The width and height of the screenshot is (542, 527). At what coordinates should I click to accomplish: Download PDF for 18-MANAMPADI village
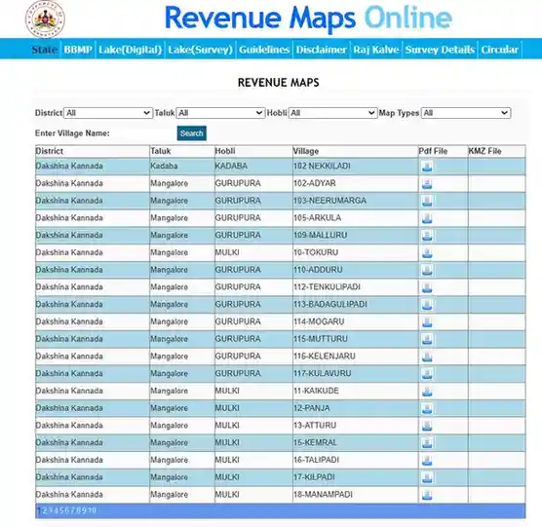pyautogui.click(x=427, y=495)
